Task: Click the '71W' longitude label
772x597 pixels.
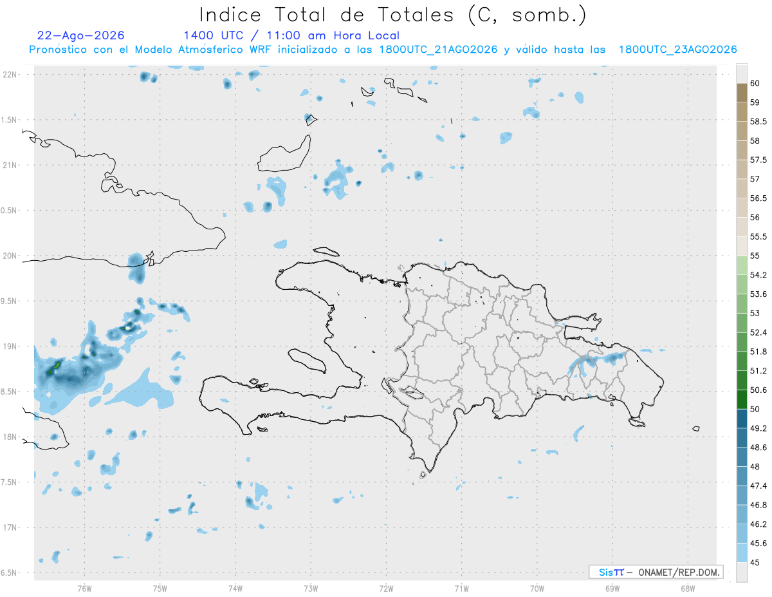Action: 461,589
